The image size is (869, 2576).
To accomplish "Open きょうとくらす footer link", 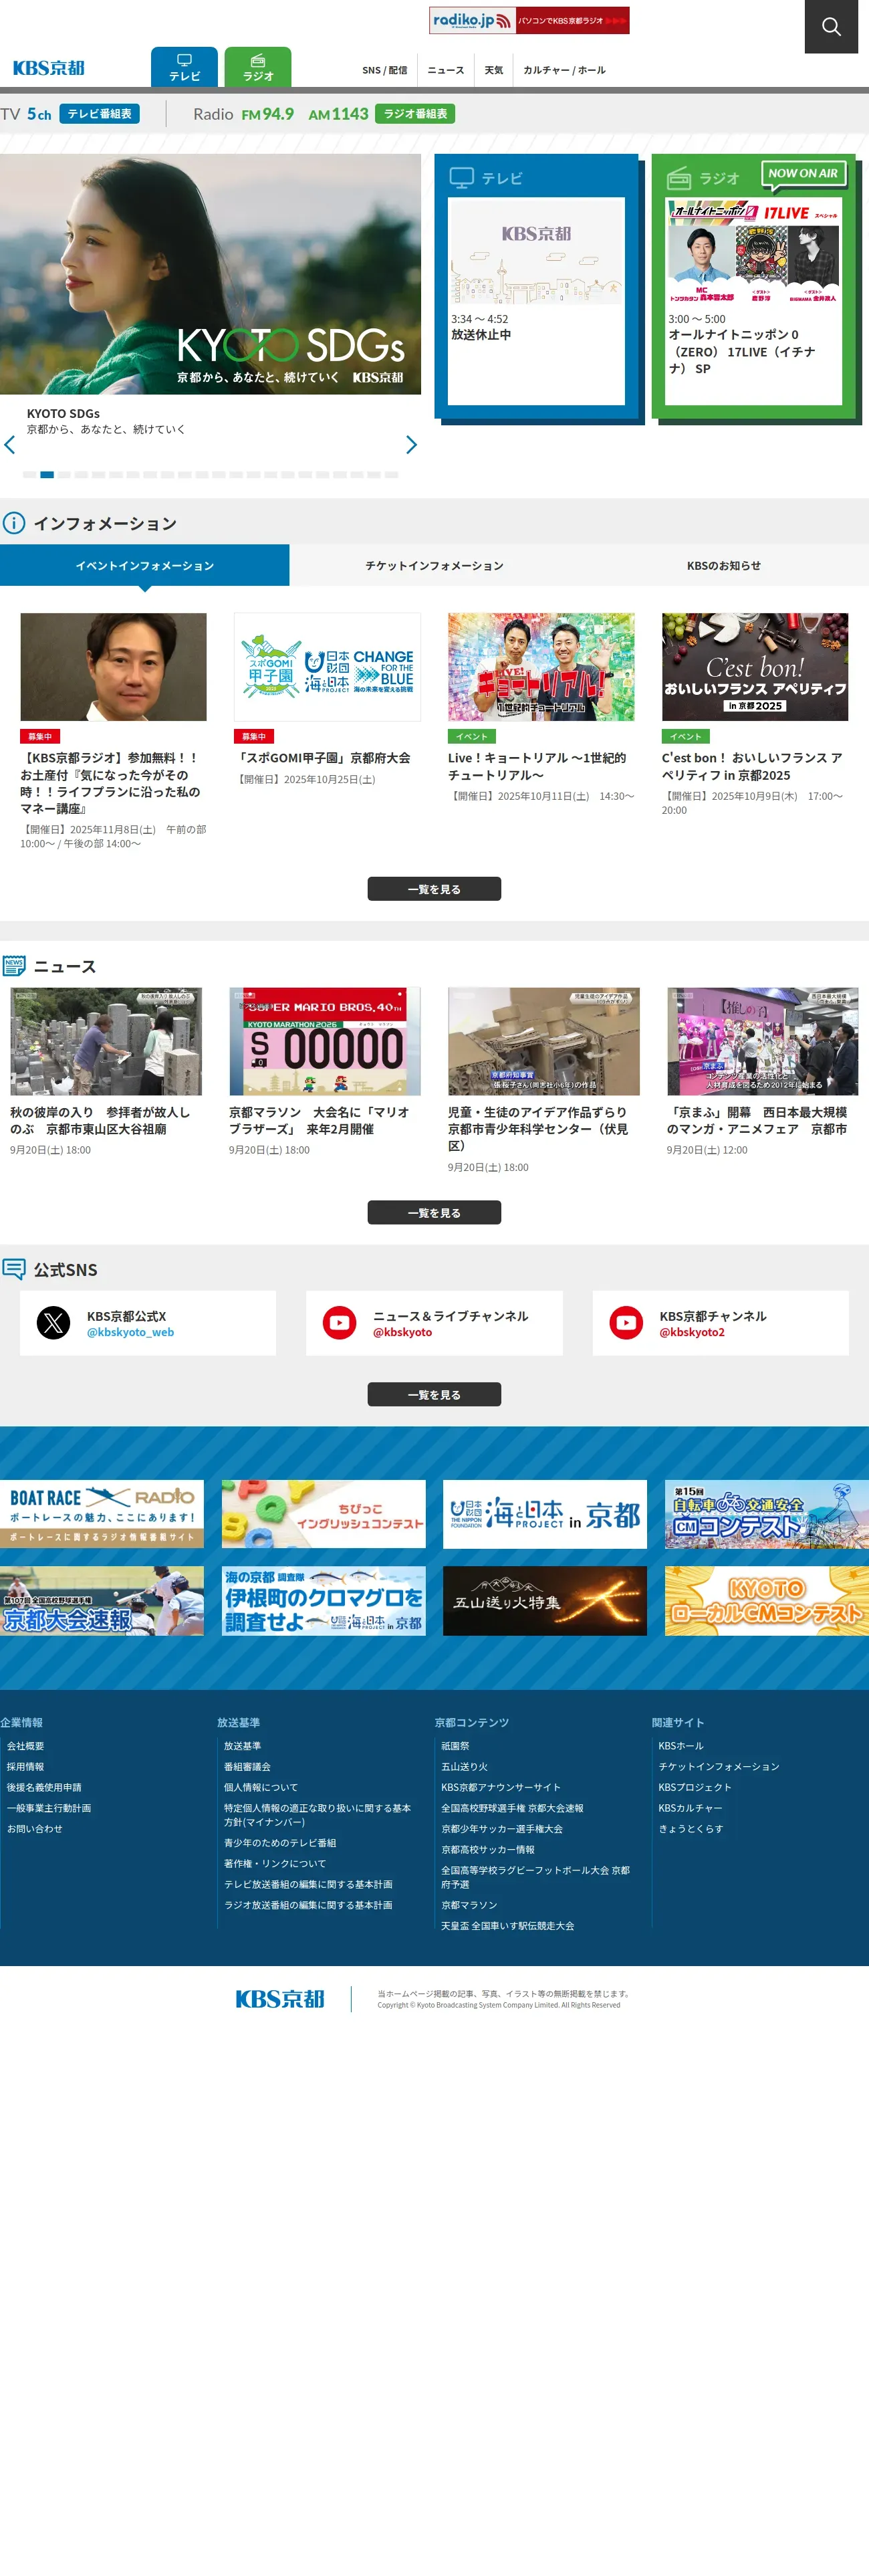I will coord(691,1829).
